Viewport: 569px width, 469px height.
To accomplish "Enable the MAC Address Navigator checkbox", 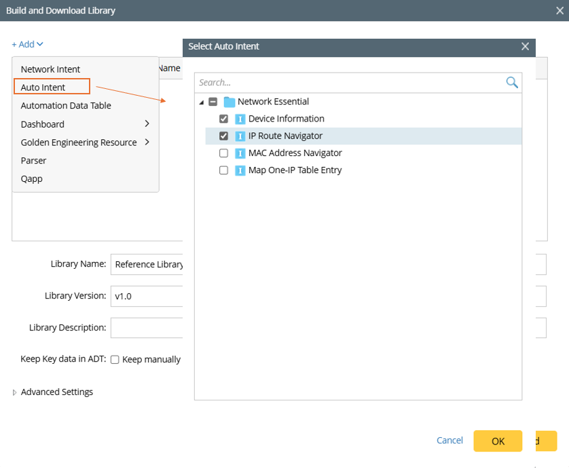I will tap(223, 153).
